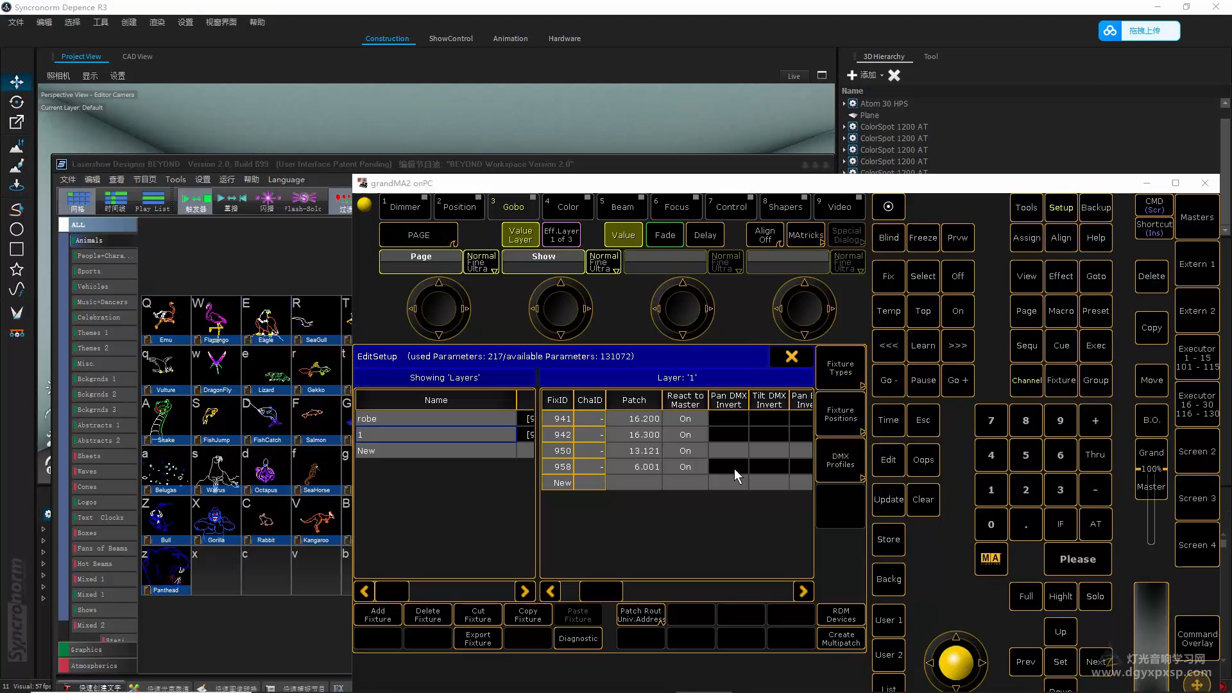Switch BEYOND to timeline view

point(116,201)
